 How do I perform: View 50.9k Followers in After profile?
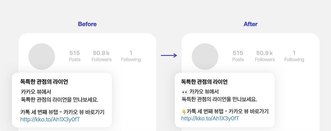265,56
